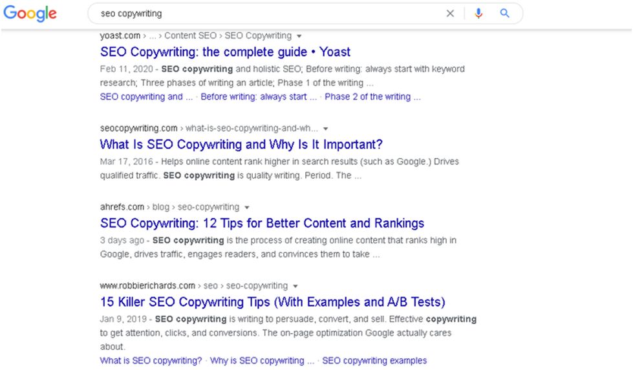This screenshot has height=370, width=633.
Task: Click the yoast.com breadcrumb URL
Action: pyautogui.click(x=120, y=36)
